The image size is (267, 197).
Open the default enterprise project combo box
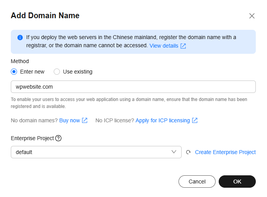96,152
